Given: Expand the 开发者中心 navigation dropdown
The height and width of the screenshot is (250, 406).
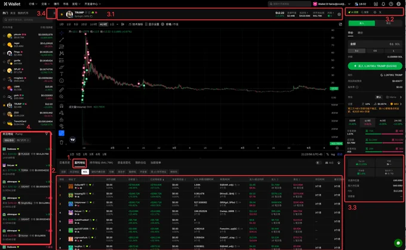Looking at the screenshot, I should pos(93,4).
